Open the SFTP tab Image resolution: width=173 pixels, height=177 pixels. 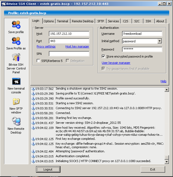[x=101, y=21]
